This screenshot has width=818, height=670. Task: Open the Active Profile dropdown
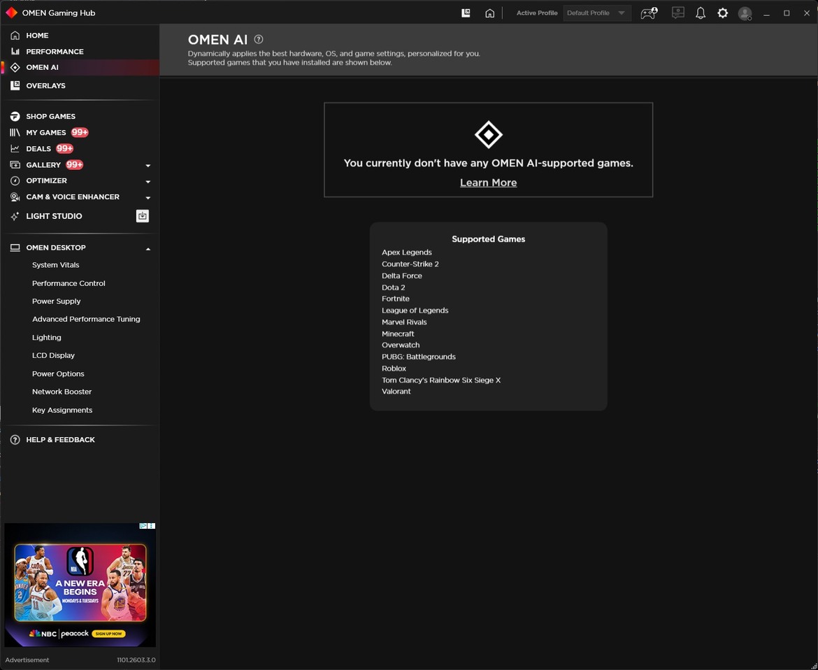[x=597, y=13]
